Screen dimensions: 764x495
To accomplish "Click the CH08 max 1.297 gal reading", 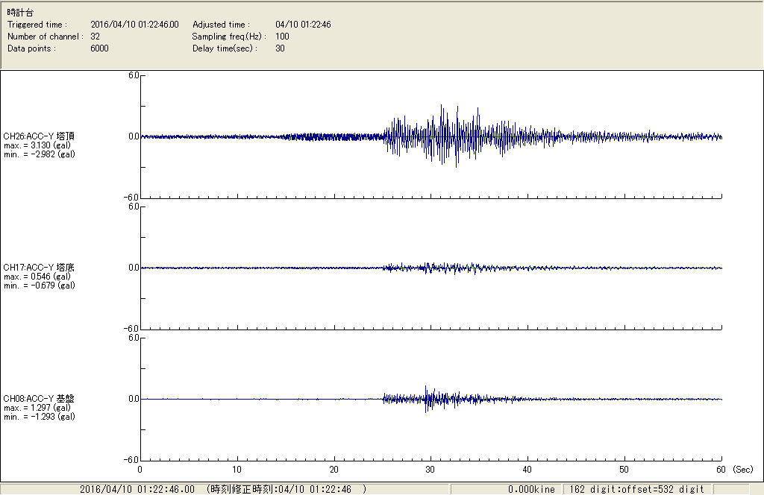I will (x=37, y=408).
